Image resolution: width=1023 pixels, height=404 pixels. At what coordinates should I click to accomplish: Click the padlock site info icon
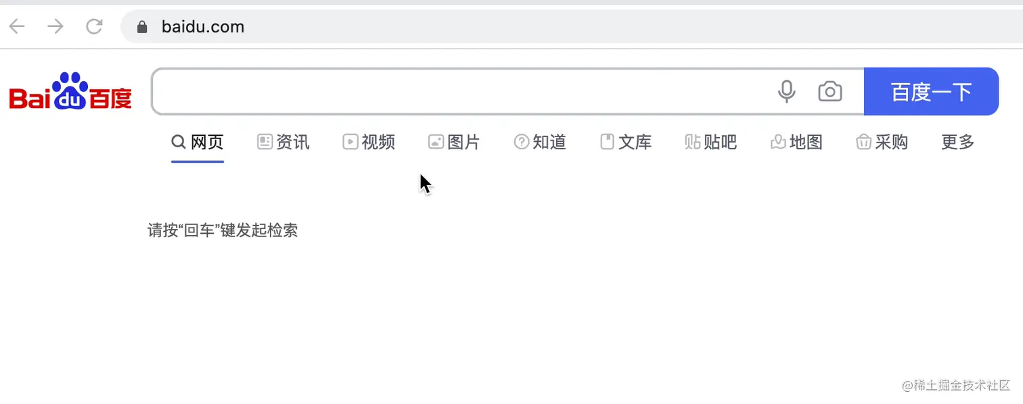[141, 26]
